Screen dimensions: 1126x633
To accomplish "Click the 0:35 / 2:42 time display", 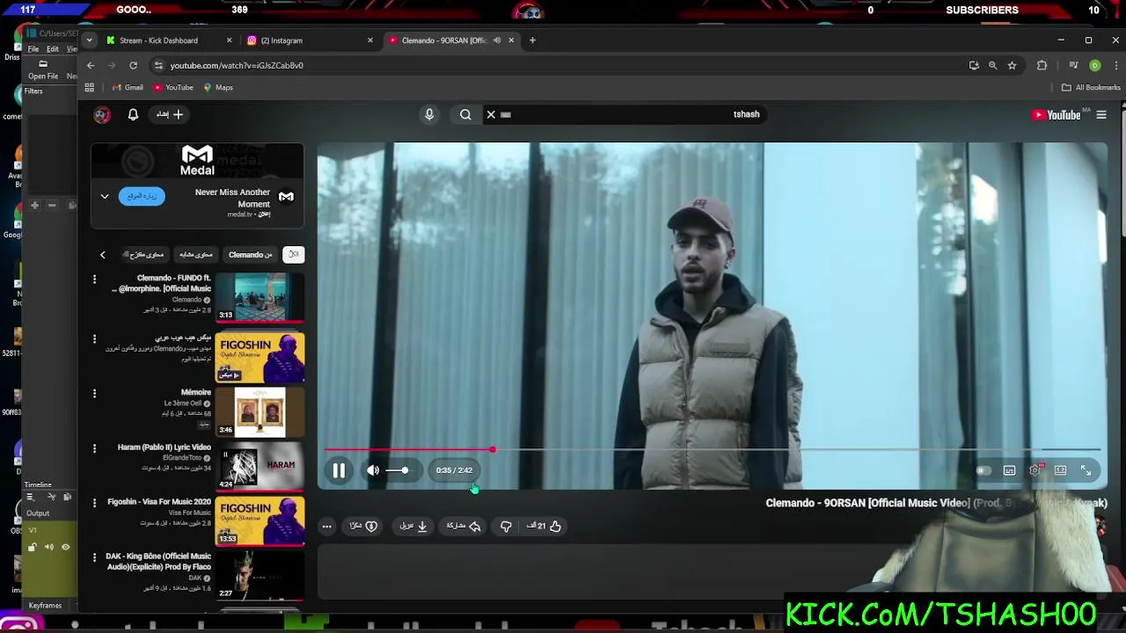I will 454,470.
